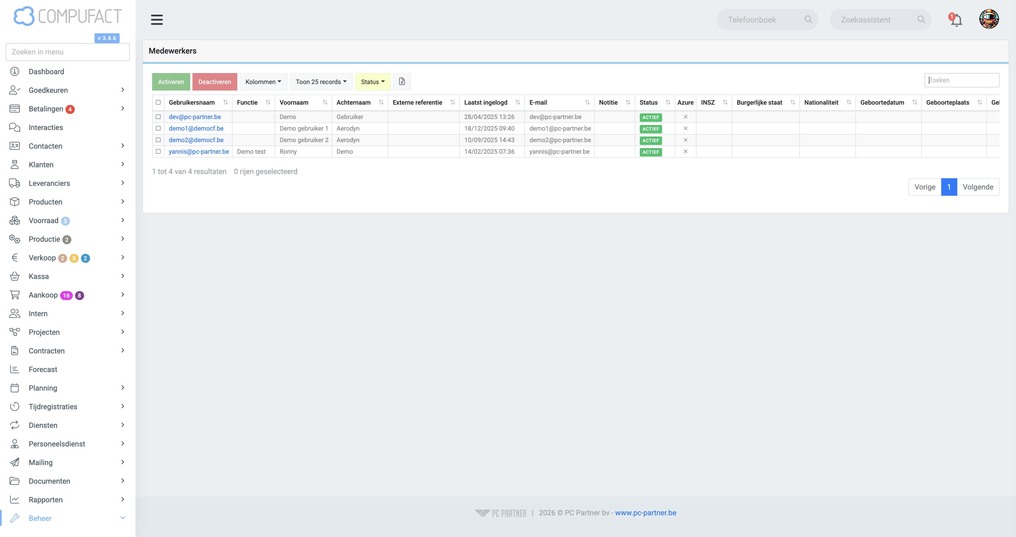Expand the Rapporten submenu chevron

pos(123,499)
